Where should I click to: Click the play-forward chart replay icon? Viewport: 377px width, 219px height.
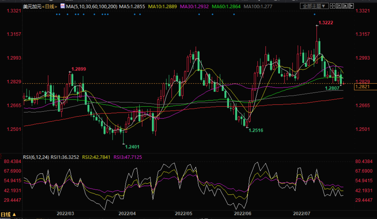click(345, 6)
